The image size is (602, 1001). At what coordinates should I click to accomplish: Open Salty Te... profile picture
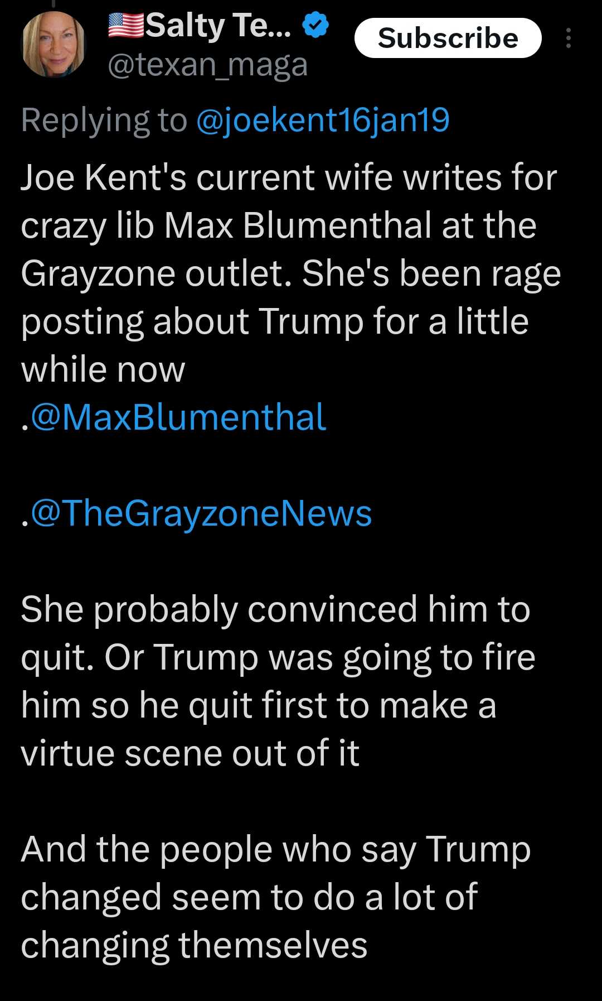(x=53, y=44)
